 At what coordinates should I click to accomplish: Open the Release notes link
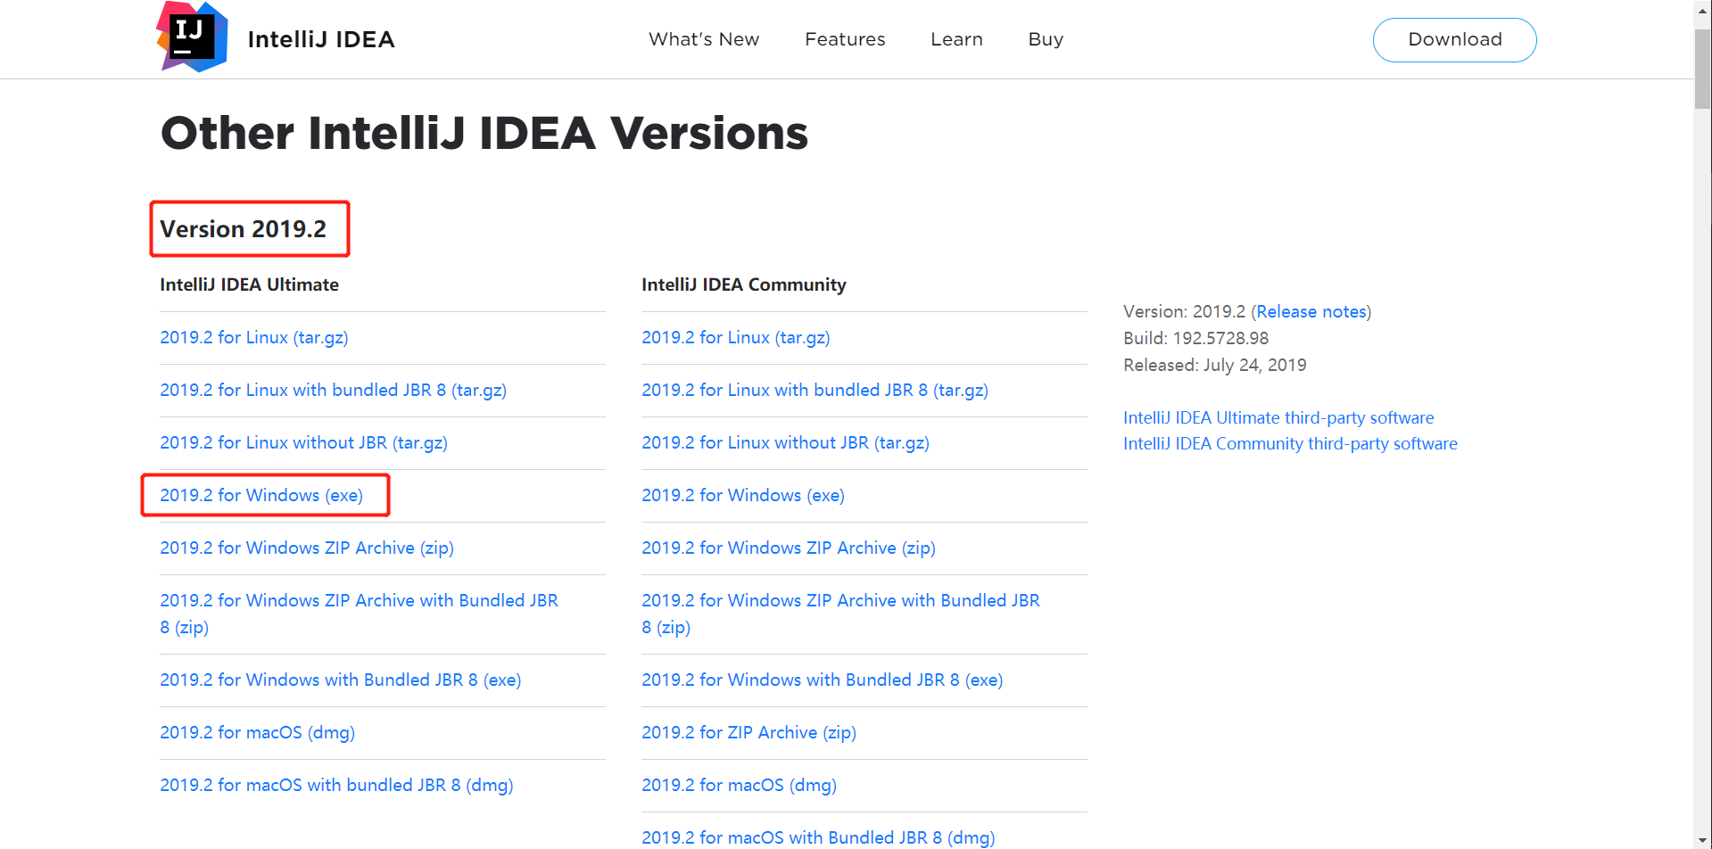tap(1311, 311)
